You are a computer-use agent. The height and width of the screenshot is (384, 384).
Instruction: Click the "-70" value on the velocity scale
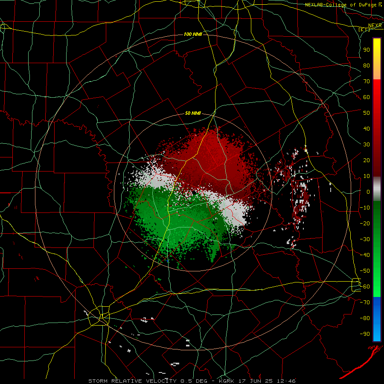tap(365, 303)
